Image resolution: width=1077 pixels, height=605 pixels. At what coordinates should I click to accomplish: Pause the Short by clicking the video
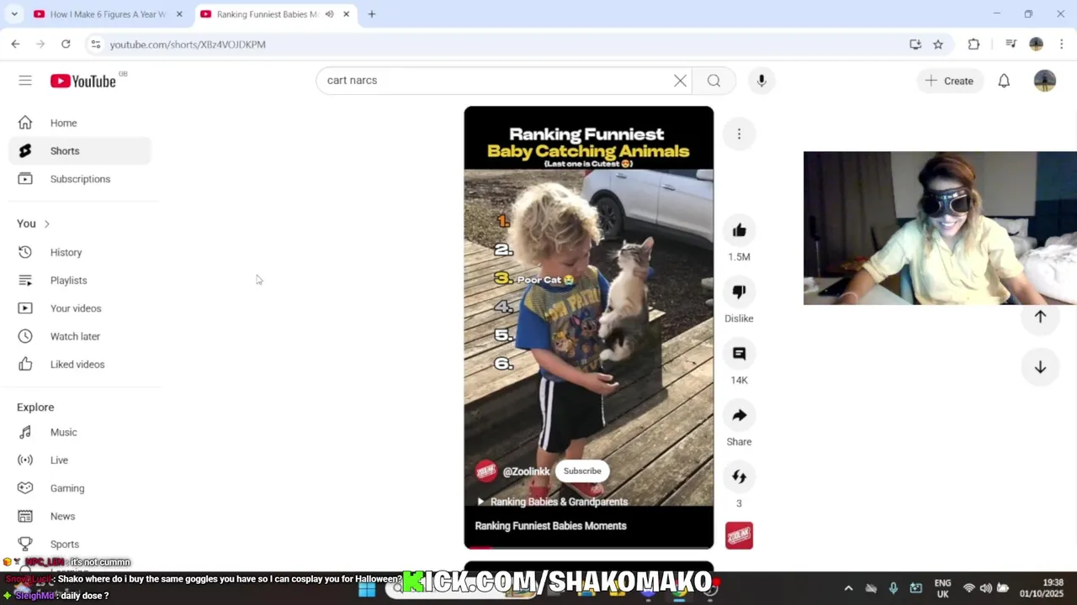pyautogui.click(x=589, y=328)
